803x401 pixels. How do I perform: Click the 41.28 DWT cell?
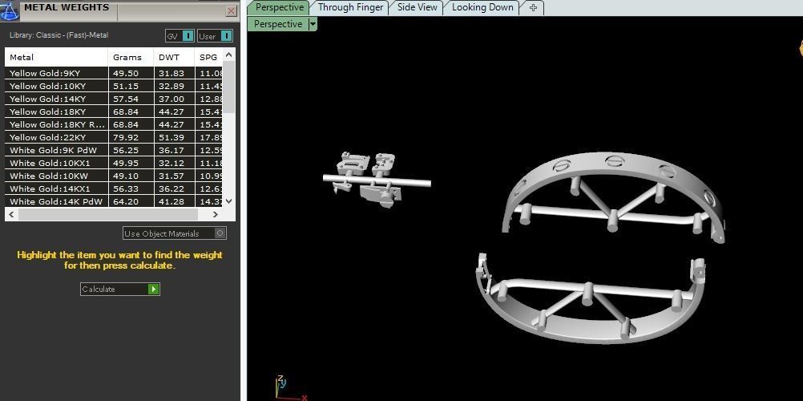coord(174,201)
